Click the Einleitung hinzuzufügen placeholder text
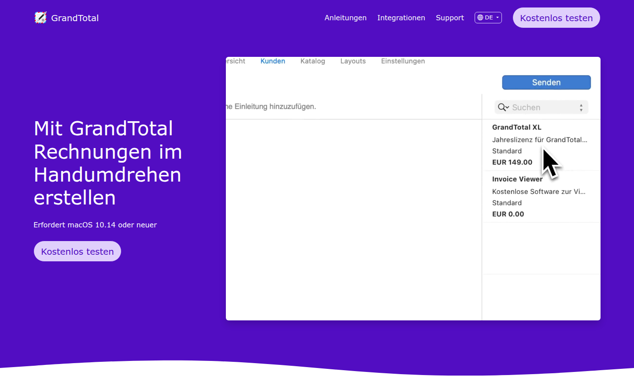 click(272, 107)
